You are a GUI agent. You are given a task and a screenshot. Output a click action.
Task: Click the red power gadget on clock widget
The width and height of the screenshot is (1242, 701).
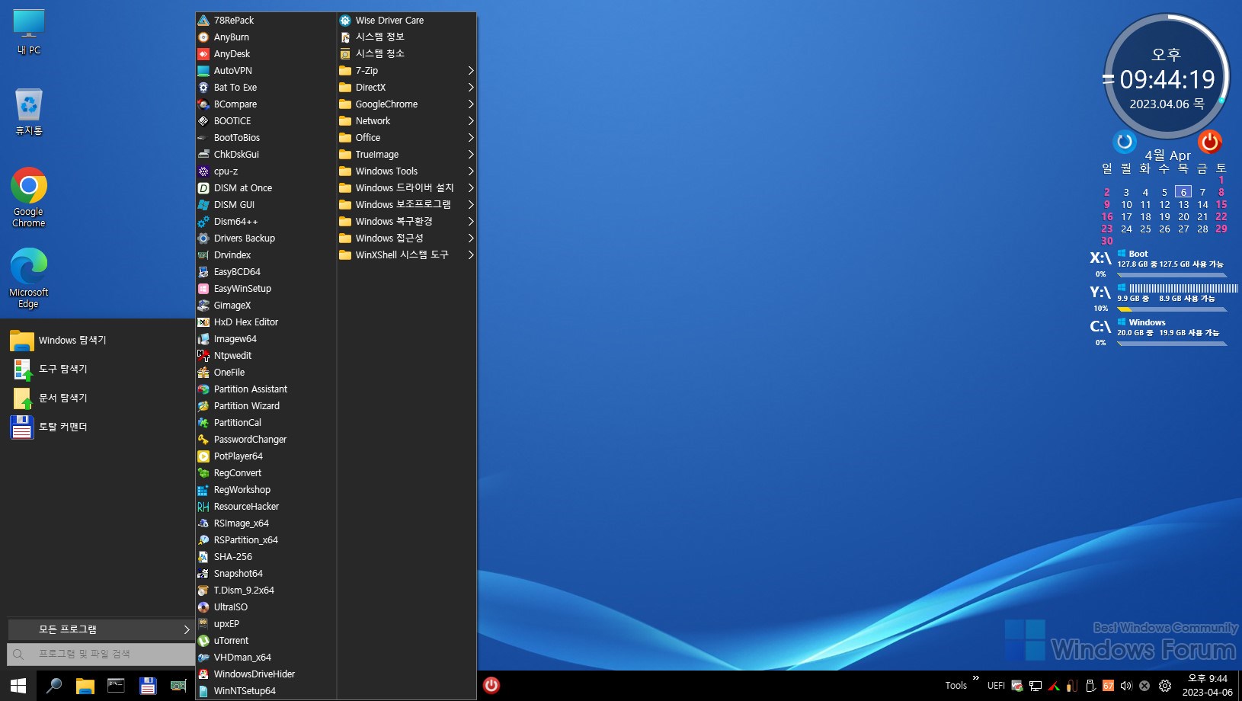coord(1210,141)
